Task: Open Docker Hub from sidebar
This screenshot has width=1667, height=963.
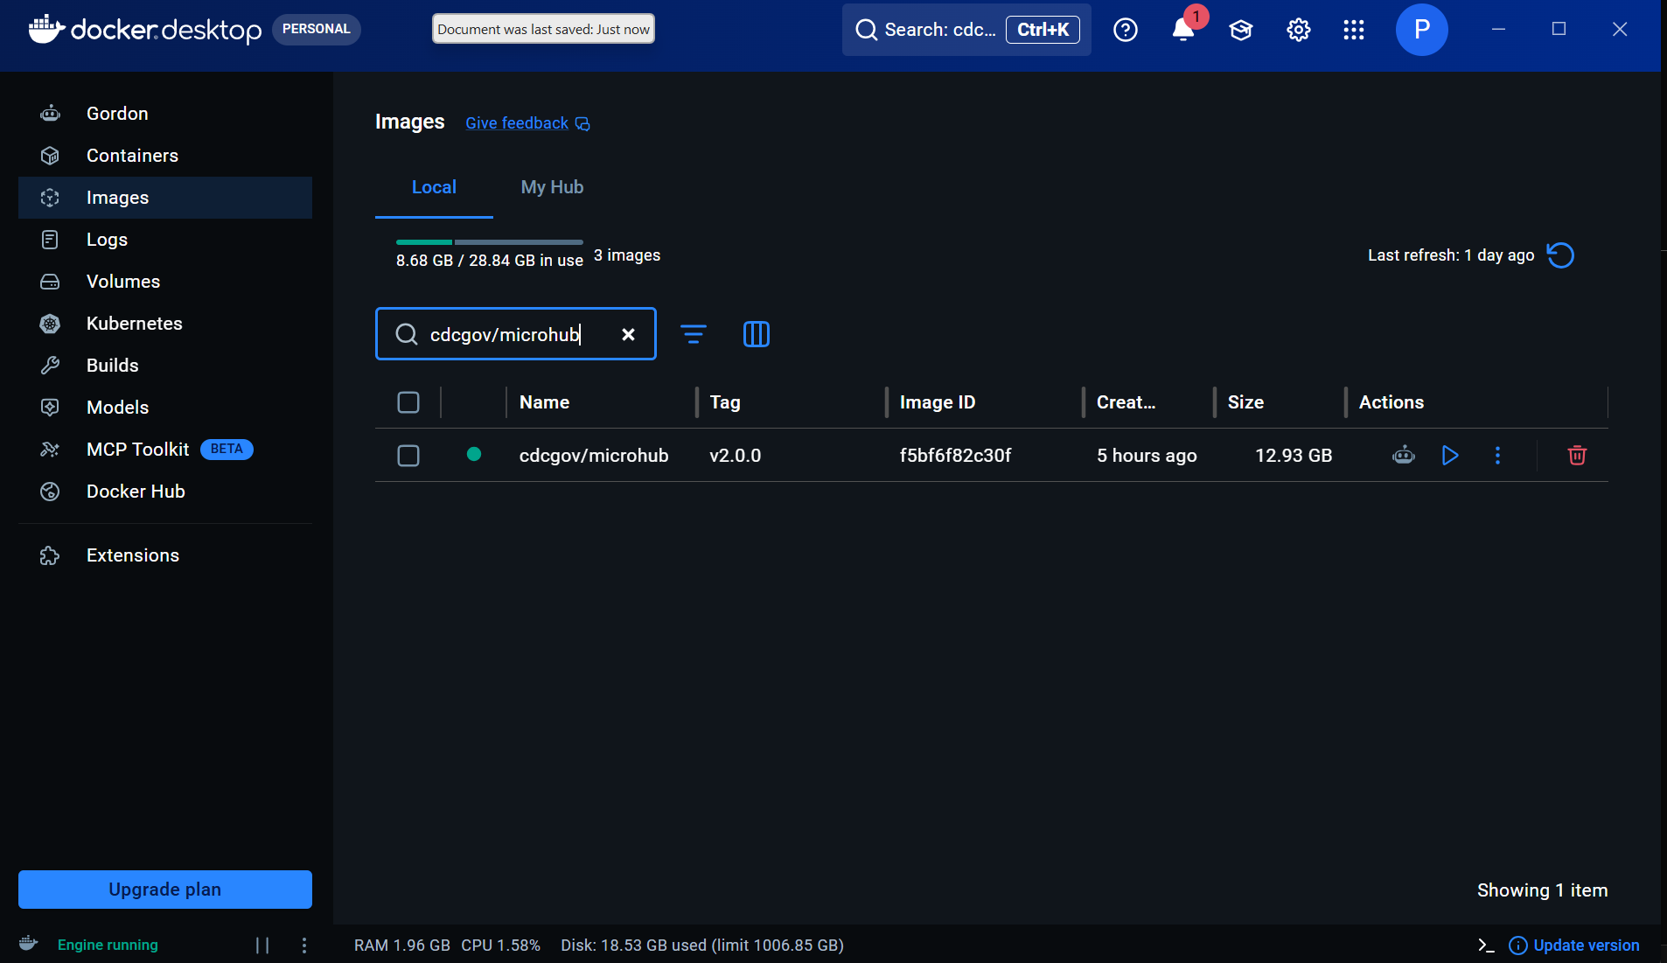Action: [165, 492]
